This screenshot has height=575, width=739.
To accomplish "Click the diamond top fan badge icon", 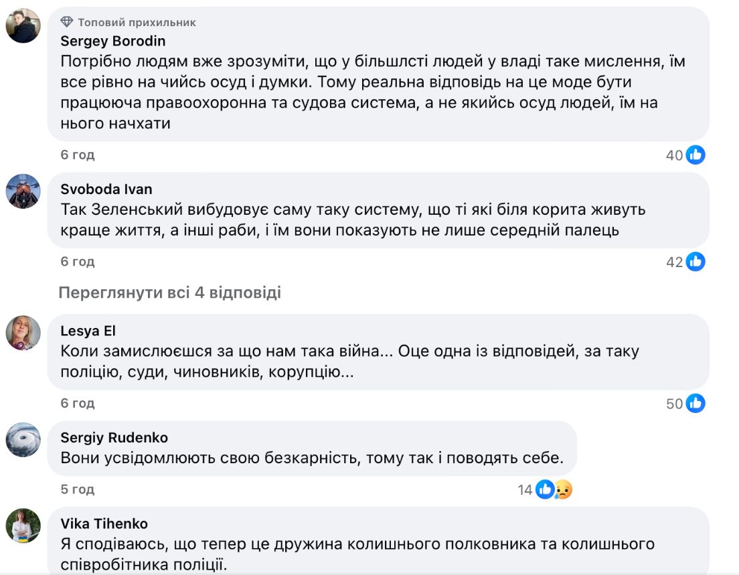I will 67,22.
